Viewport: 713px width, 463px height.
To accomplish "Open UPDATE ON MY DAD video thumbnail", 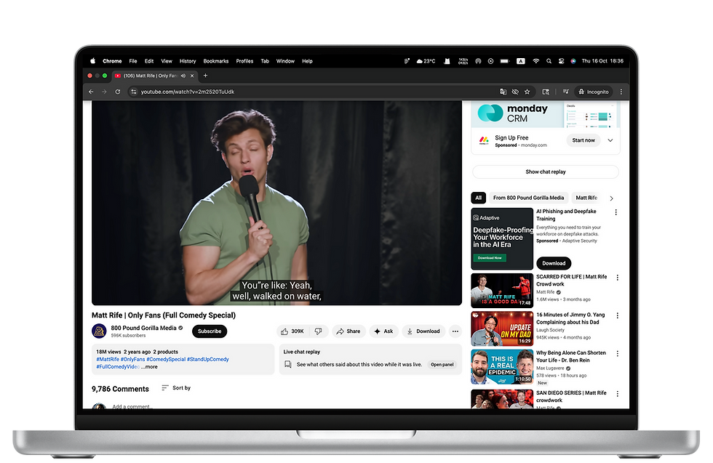I will click(502, 329).
